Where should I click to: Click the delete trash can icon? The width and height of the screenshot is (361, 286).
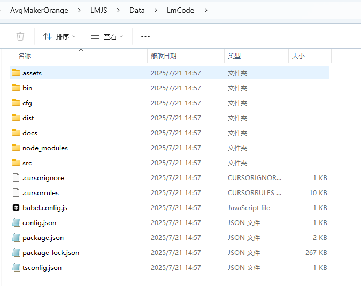pyautogui.click(x=20, y=36)
